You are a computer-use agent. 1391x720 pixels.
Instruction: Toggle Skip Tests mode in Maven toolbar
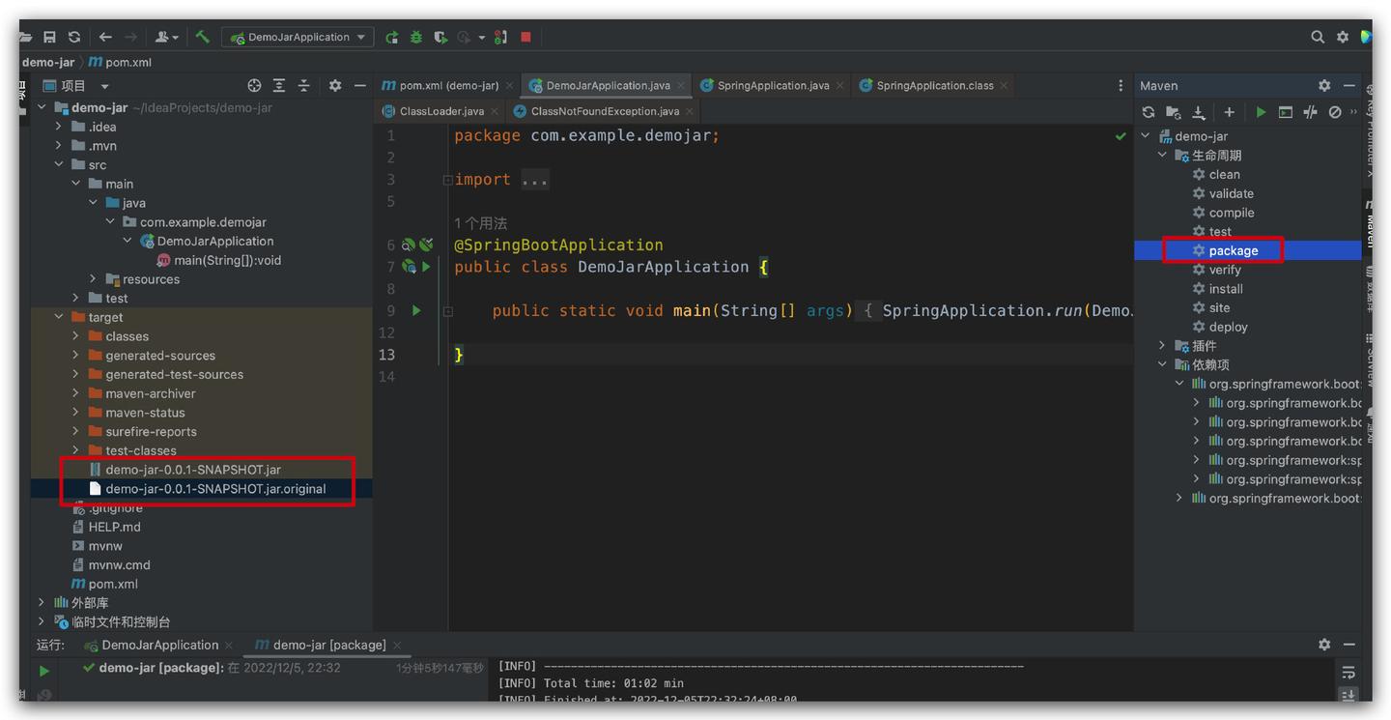[1335, 112]
